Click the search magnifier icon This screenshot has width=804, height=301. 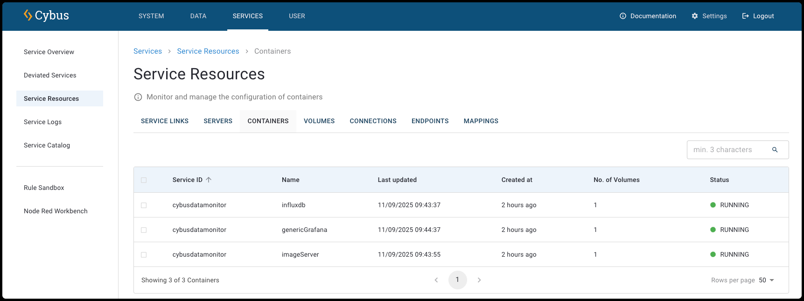(x=775, y=150)
